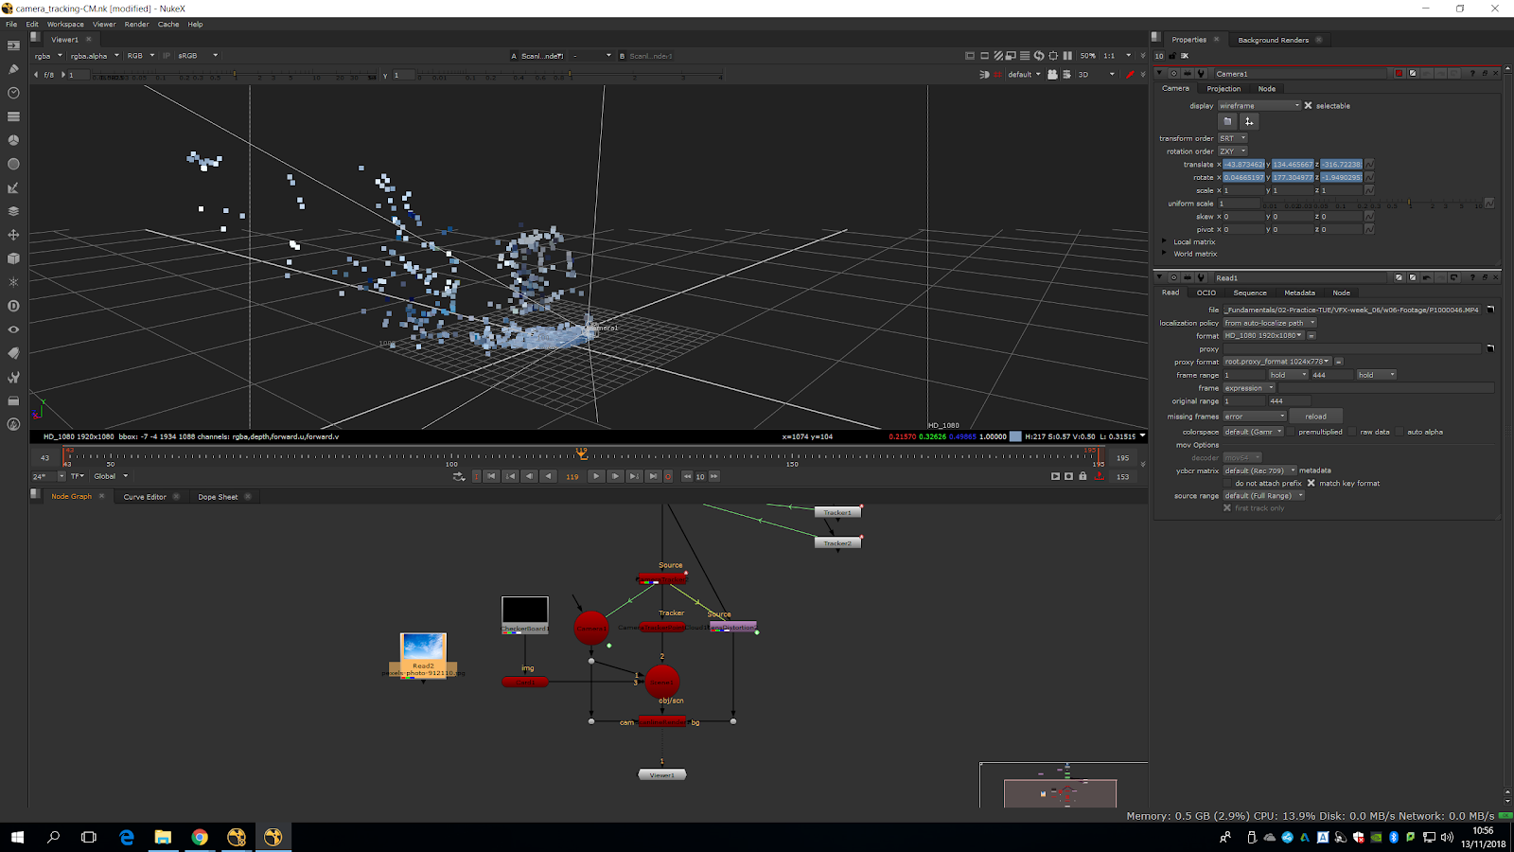Open the Time nodes clock icon
Image resolution: width=1514 pixels, height=852 pixels.
click(x=13, y=93)
